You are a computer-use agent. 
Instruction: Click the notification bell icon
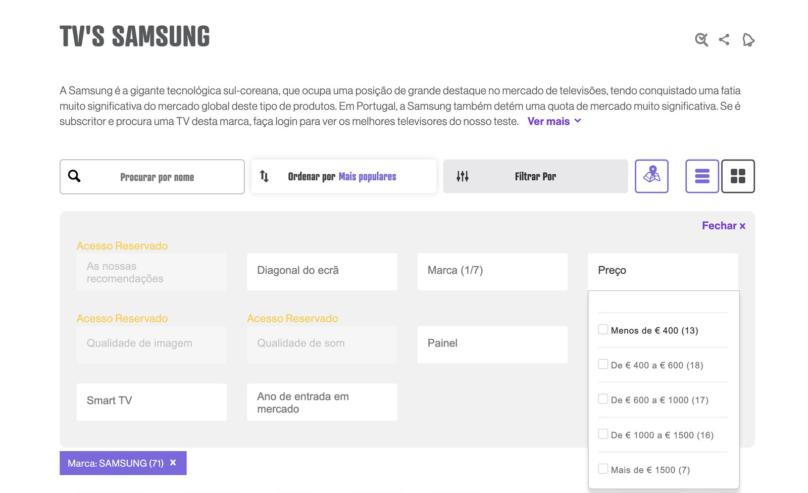[748, 39]
